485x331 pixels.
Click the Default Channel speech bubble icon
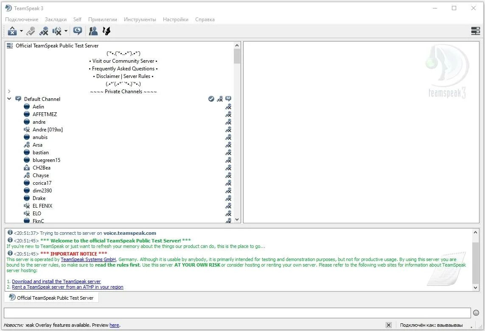[18, 99]
